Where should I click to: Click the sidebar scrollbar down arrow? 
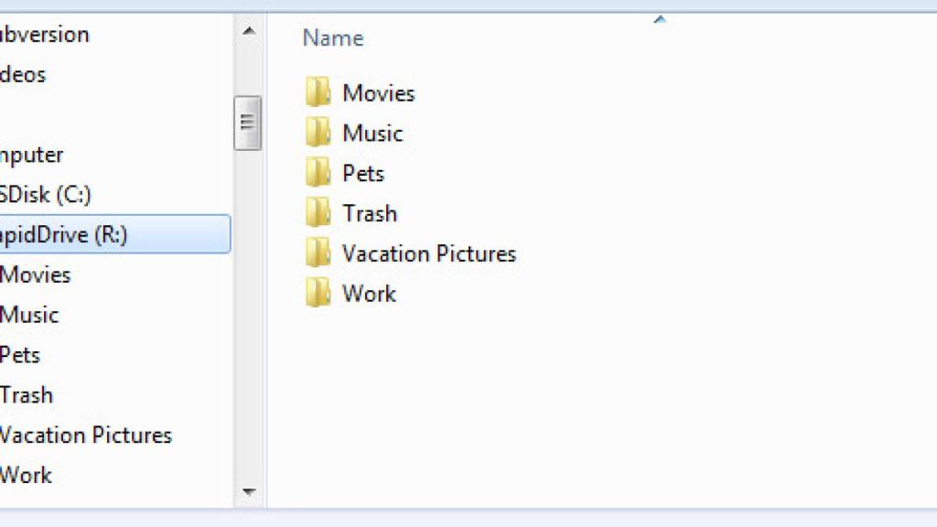pos(247,491)
